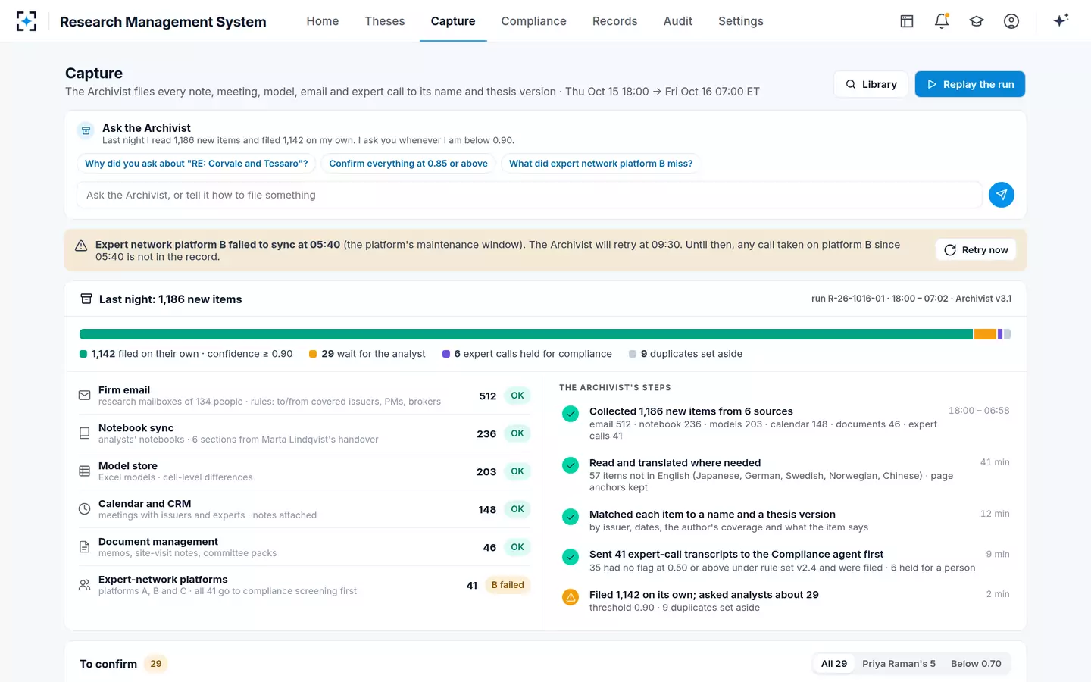Click check icon for Collected 1,186 step
This screenshot has height=682, width=1091.
click(571, 414)
